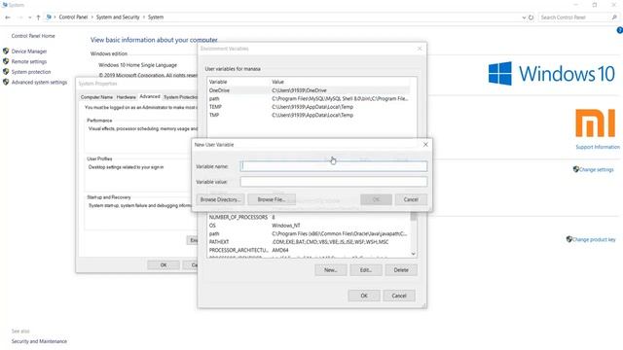The width and height of the screenshot is (623, 350).
Task: Select System and Security in breadcrumb
Action: coord(118,17)
